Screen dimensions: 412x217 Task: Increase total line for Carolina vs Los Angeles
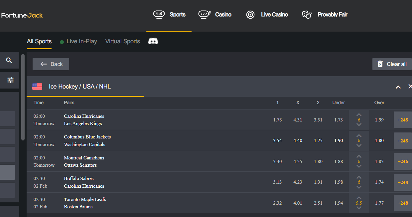(x=359, y=115)
